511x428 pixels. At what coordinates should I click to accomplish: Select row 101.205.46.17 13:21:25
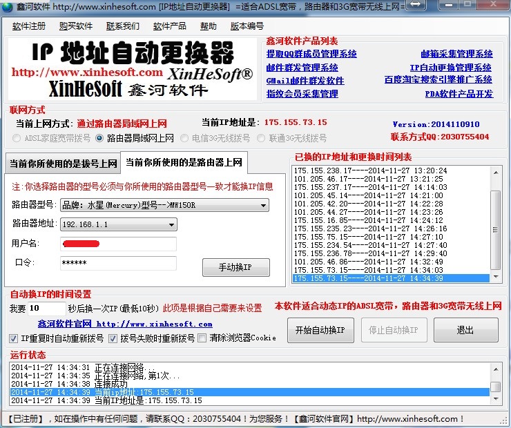(x=392, y=179)
